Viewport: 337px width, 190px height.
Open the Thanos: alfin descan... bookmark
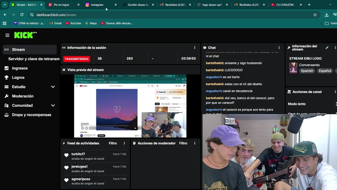[117, 23]
